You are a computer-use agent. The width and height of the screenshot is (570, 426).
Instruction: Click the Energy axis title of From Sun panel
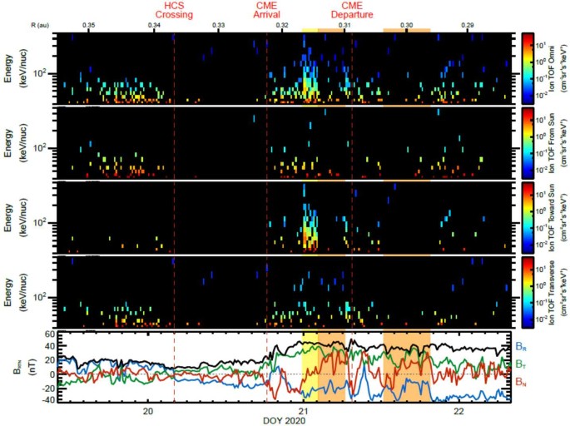point(16,143)
